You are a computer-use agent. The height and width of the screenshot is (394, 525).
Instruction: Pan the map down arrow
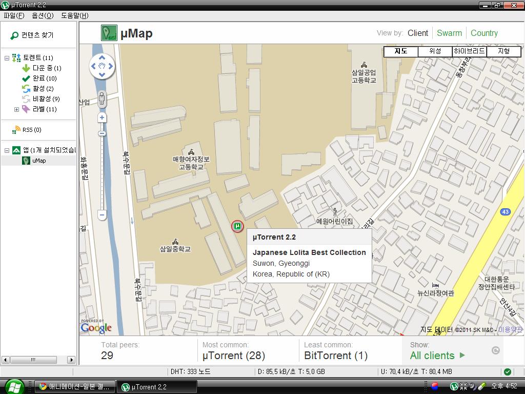(102, 75)
